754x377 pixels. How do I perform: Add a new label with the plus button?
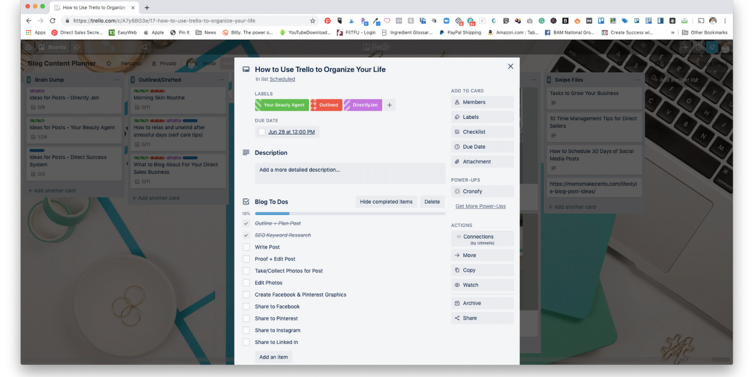tap(390, 105)
